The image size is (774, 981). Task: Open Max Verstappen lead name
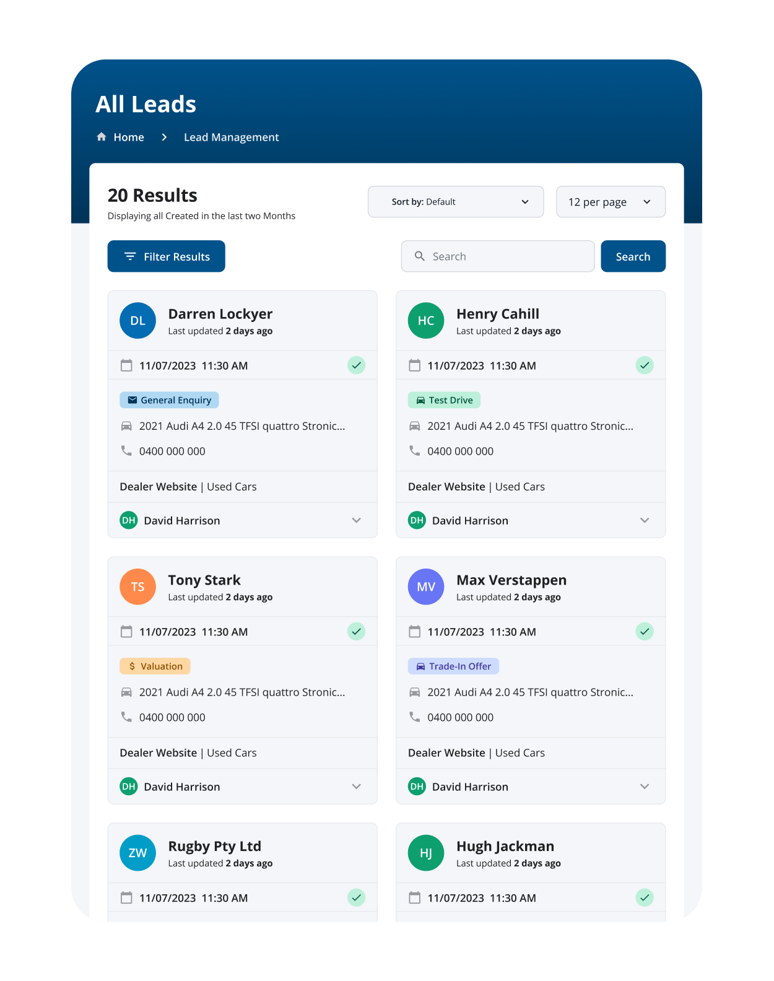(511, 580)
